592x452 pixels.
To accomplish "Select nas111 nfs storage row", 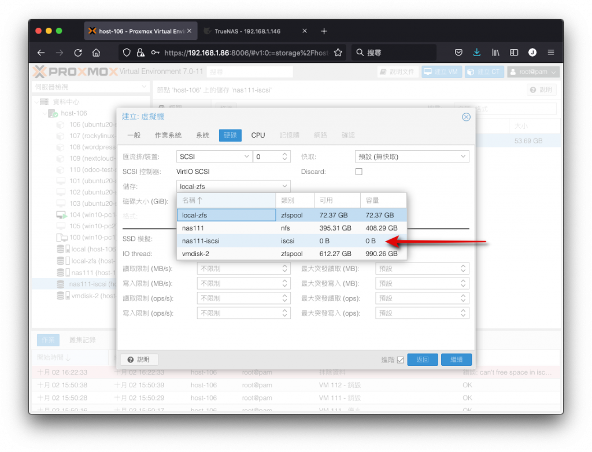I will click(292, 228).
